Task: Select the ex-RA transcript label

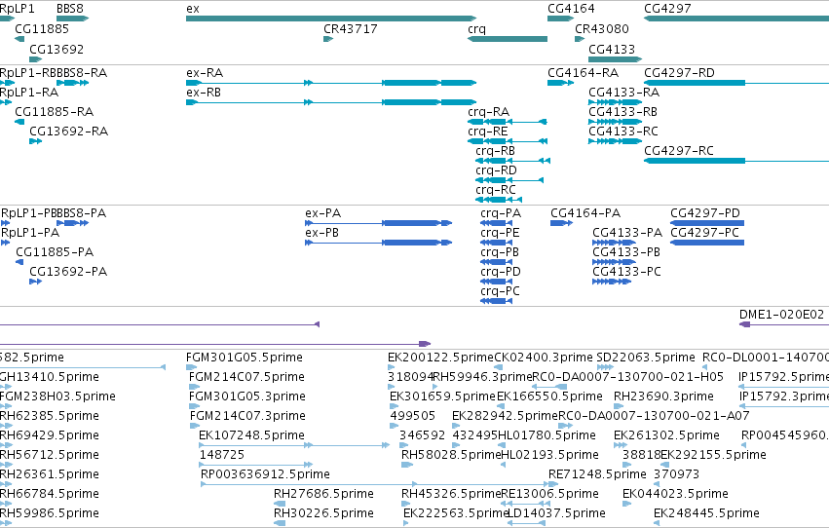Action: pyautogui.click(x=205, y=73)
